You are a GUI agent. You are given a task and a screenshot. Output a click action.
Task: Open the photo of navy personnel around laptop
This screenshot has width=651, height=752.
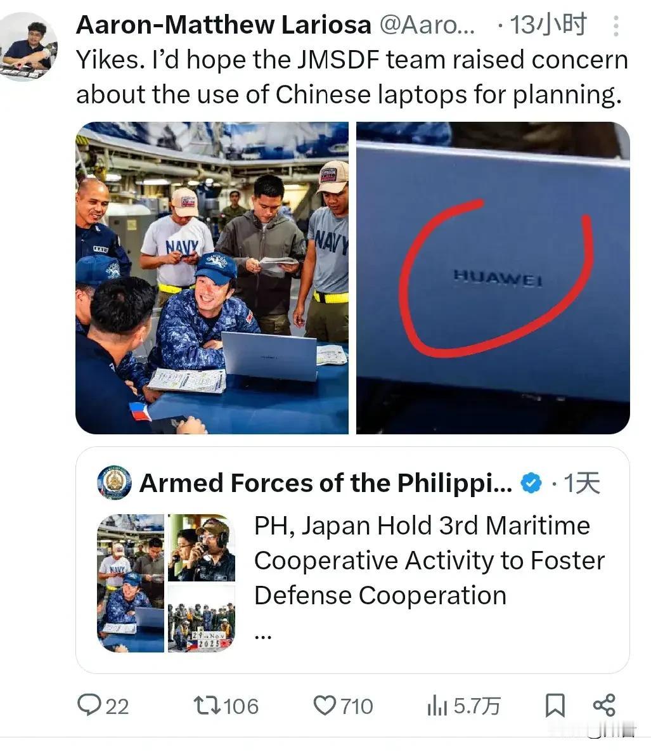(212, 278)
